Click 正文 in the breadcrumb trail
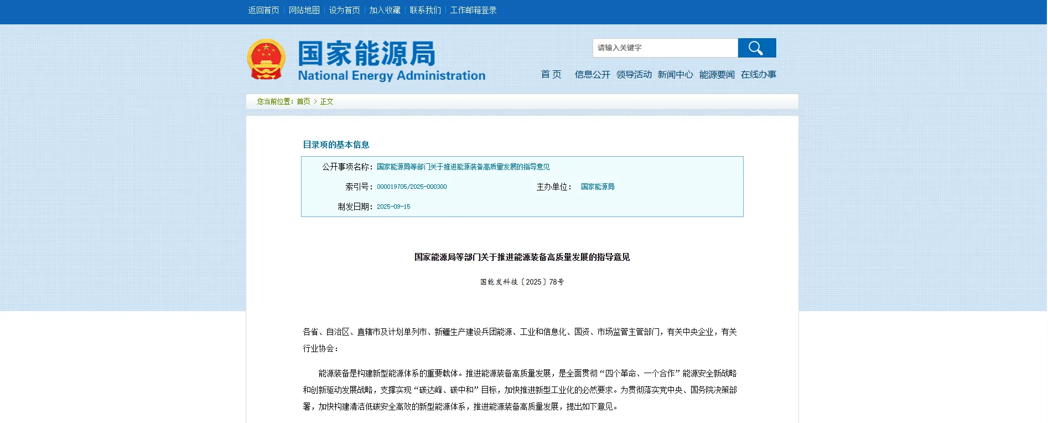The width and height of the screenshot is (1048, 423). point(326,102)
